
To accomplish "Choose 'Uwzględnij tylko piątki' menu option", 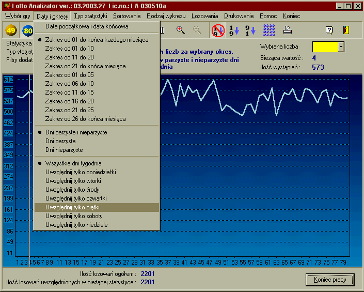I will point(97,207).
